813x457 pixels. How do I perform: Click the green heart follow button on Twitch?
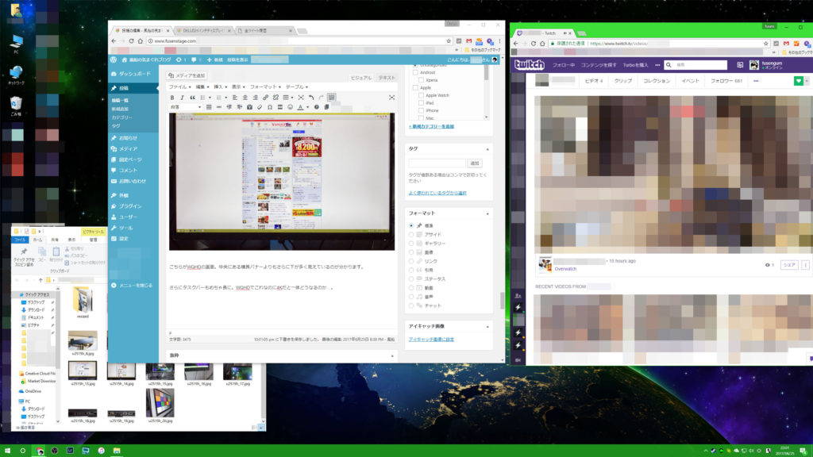[799, 81]
